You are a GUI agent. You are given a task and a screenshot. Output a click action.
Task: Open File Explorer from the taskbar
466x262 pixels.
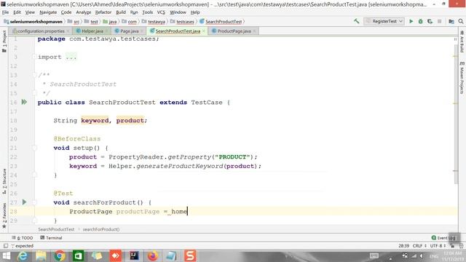(41, 255)
